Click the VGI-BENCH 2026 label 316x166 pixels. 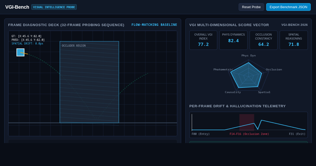[x=294, y=25]
